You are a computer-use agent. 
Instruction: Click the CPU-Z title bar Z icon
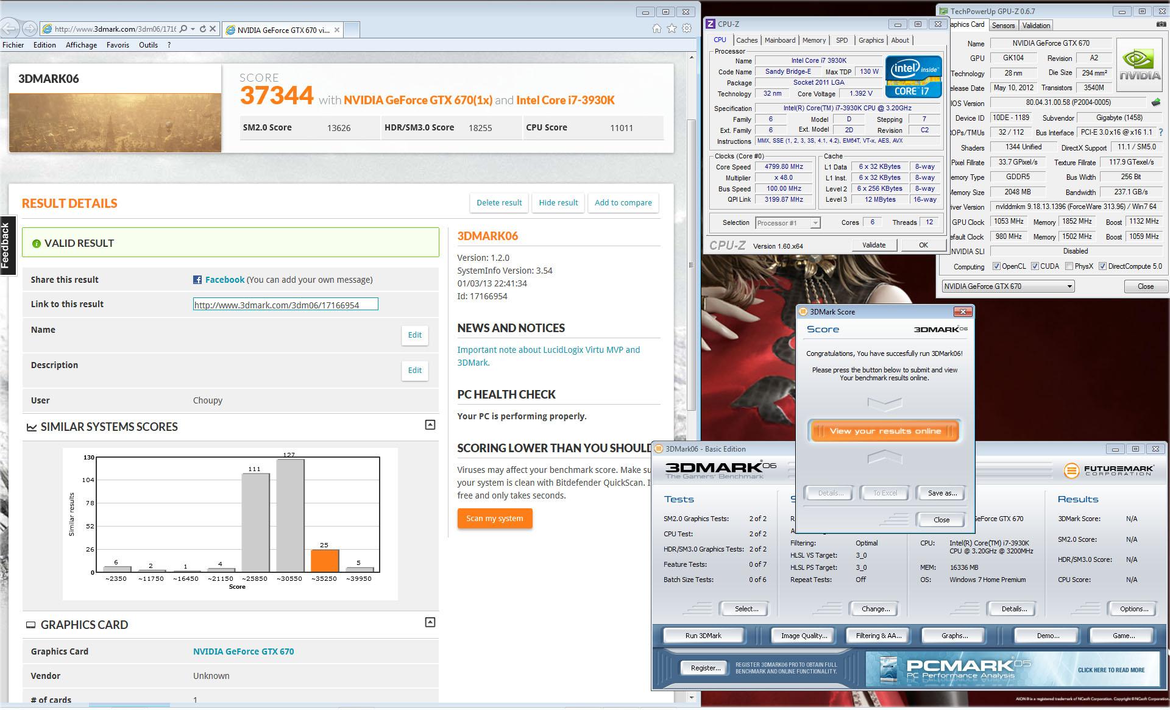click(x=710, y=24)
